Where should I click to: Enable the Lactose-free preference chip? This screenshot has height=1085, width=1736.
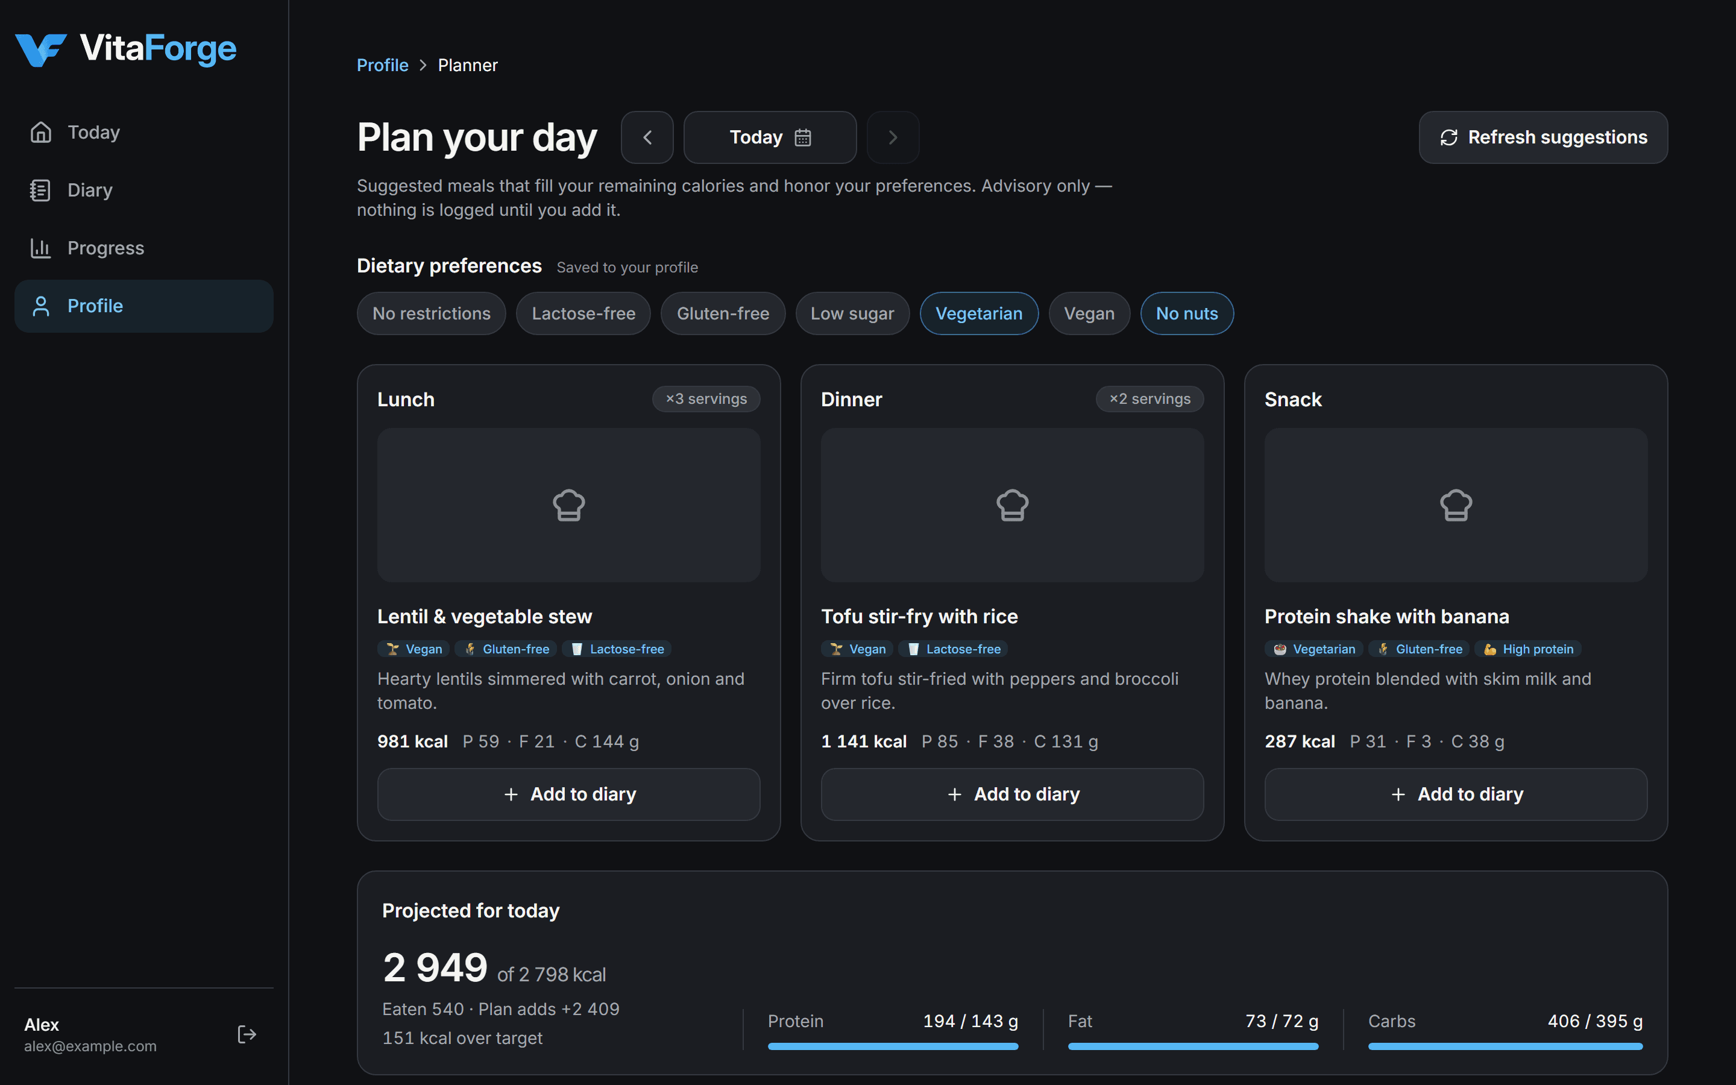point(583,313)
